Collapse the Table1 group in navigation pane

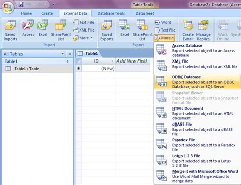[67, 61]
